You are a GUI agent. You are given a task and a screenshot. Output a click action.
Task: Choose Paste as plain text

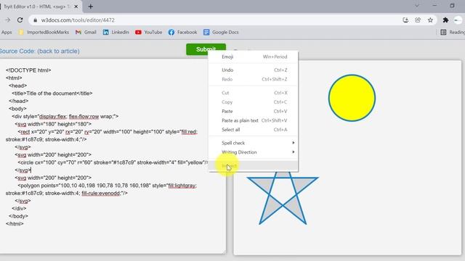pyautogui.click(x=254, y=120)
